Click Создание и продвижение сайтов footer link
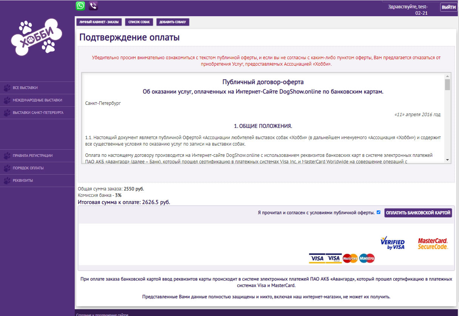 102,314
